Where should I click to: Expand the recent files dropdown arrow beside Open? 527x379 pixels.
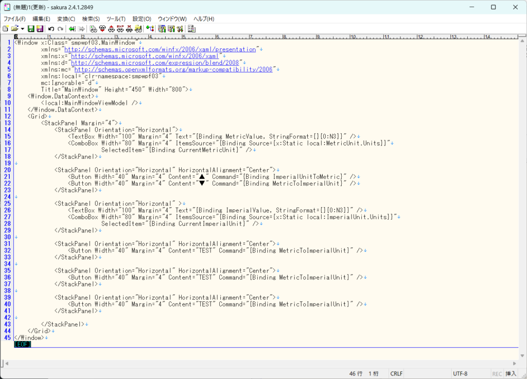(23, 29)
